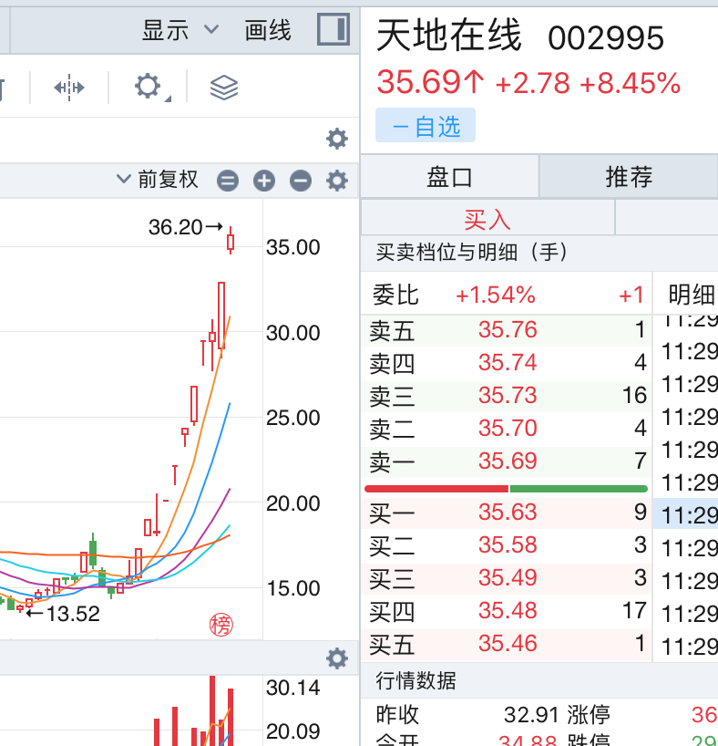Click the 画线 drawing tool button

[x=268, y=30]
